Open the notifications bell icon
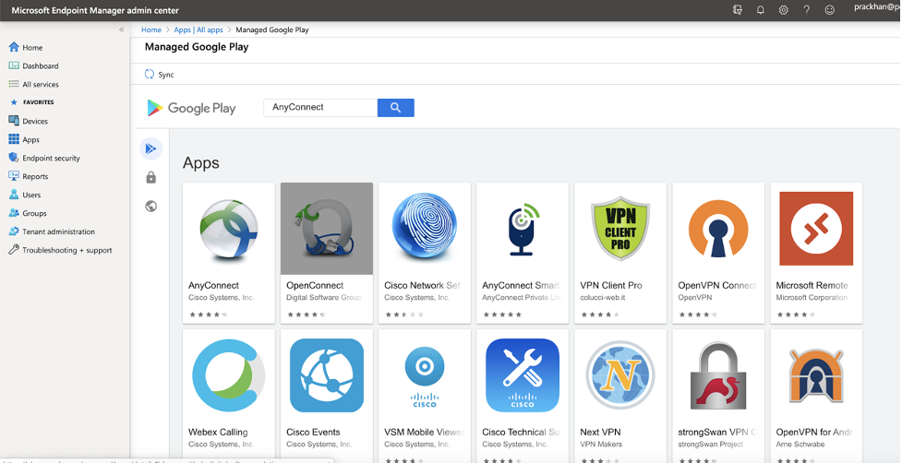 [x=761, y=10]
